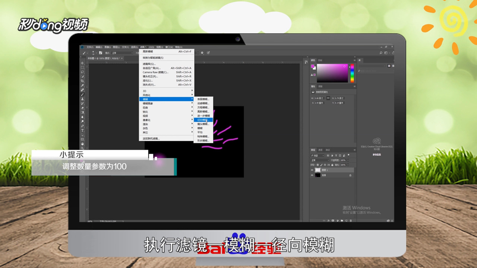Click new adjustment layer icon

coord(338,220)
